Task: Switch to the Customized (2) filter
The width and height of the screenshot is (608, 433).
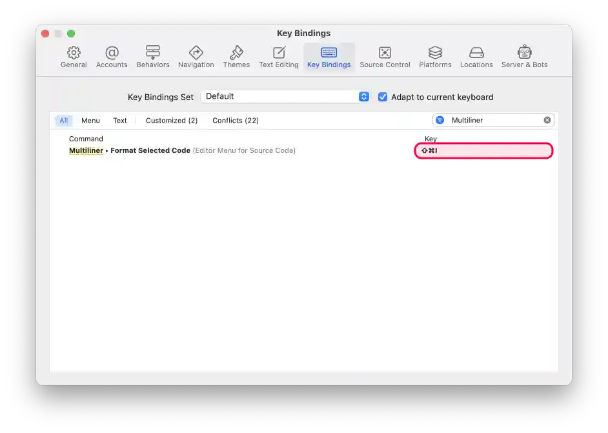Action: 171,120
